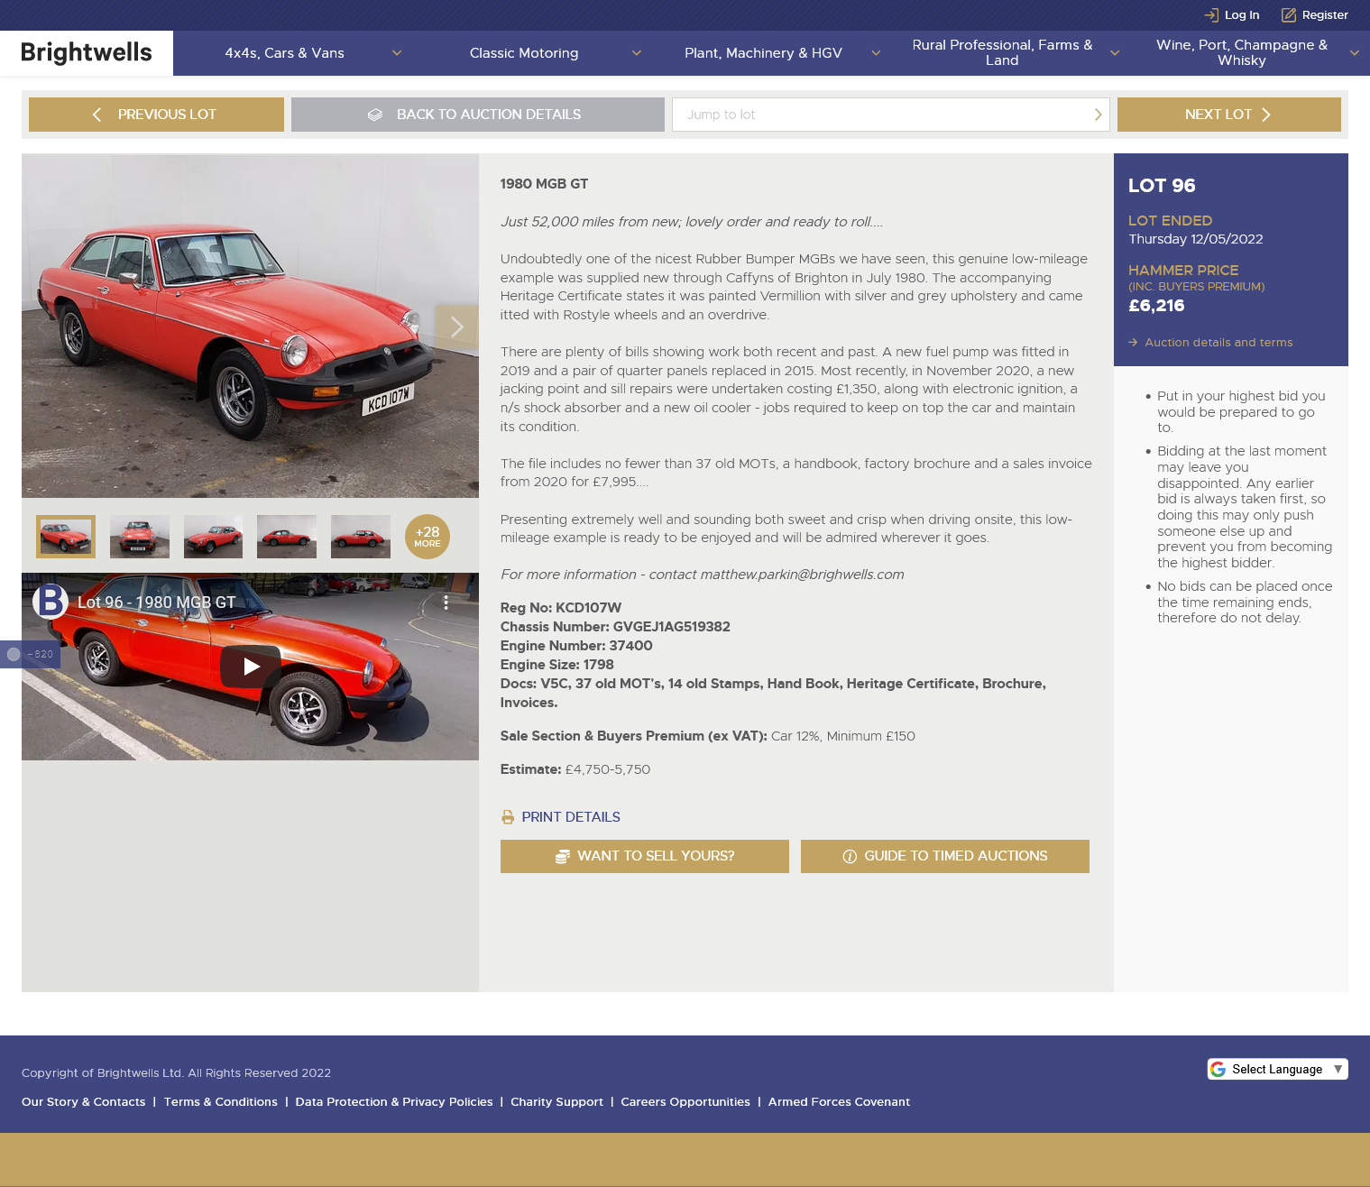This screenshot has height=1187, width=1370.
Task: Open Armed Forces Covenant link
Action: (x=839, y=1102)
